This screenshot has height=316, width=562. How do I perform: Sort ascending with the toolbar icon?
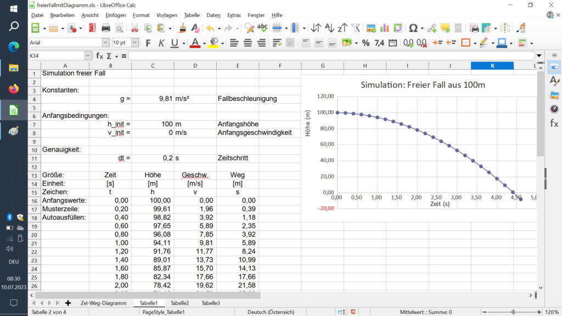pos(329,28)
